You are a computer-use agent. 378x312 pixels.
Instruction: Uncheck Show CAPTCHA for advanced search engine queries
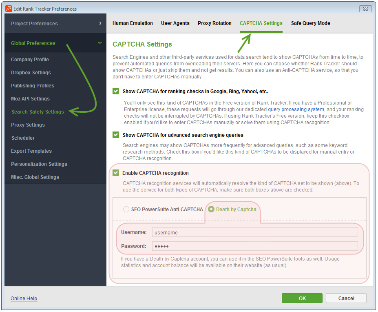[116, 135]
